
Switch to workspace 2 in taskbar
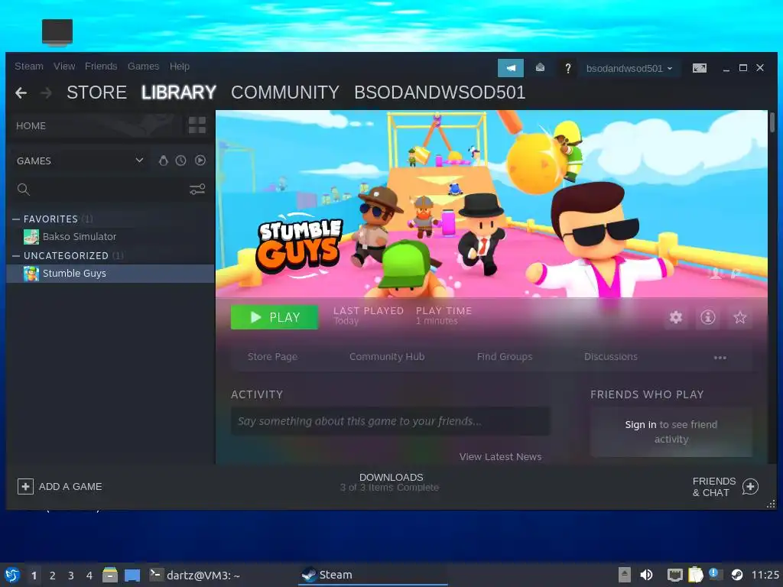pos(53,576)
